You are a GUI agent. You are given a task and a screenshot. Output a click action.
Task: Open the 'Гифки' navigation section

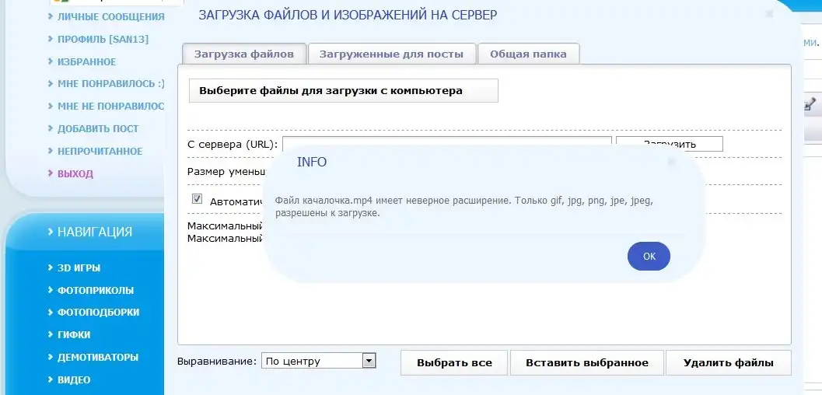[x=74, y=335]
